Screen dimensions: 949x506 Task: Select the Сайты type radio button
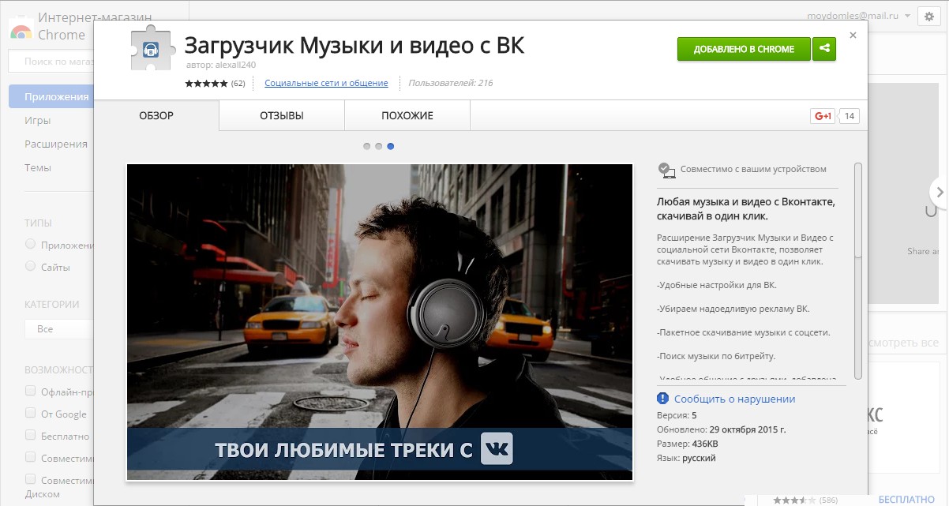click(x=30, y=266)
